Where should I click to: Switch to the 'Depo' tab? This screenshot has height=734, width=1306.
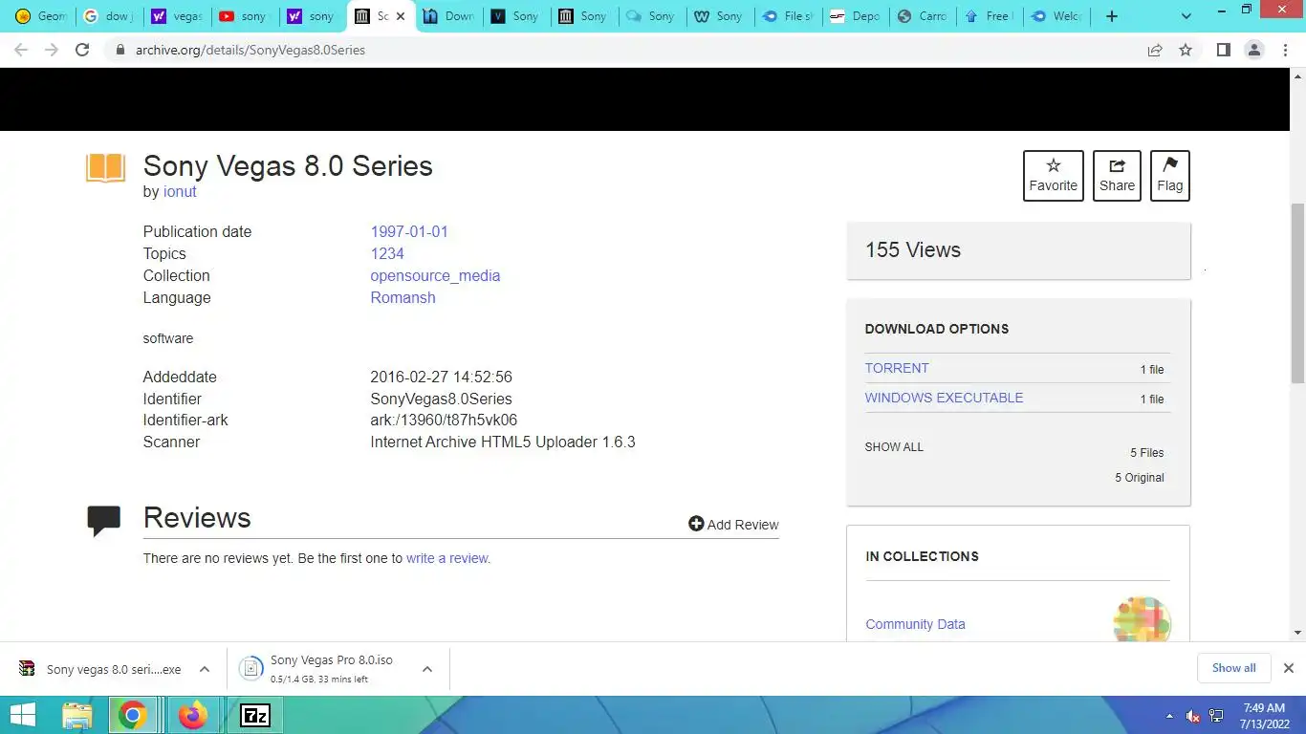(856, 16)
